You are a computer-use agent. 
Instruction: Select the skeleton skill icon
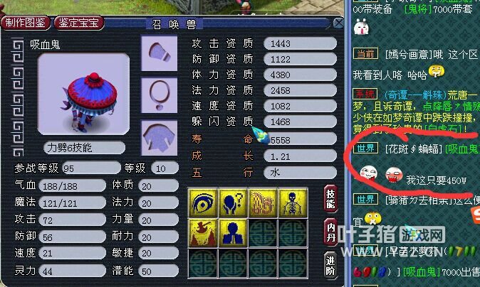[x=293, y=202]
